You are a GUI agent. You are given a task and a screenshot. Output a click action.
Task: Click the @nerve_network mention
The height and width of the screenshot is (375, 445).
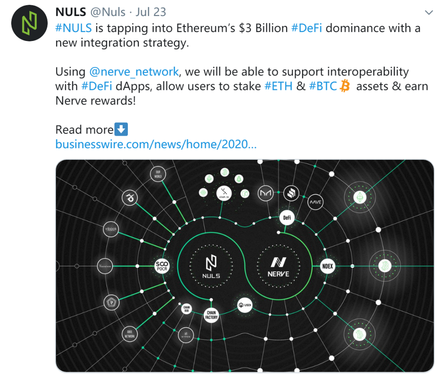tap(134, 72)
